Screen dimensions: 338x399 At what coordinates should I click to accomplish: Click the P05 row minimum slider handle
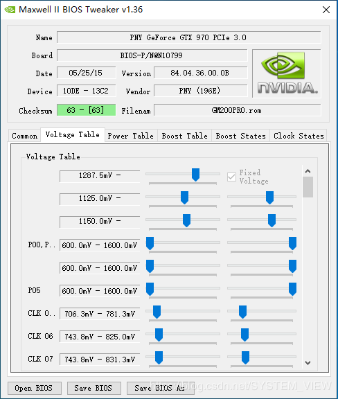click(150, 289)
